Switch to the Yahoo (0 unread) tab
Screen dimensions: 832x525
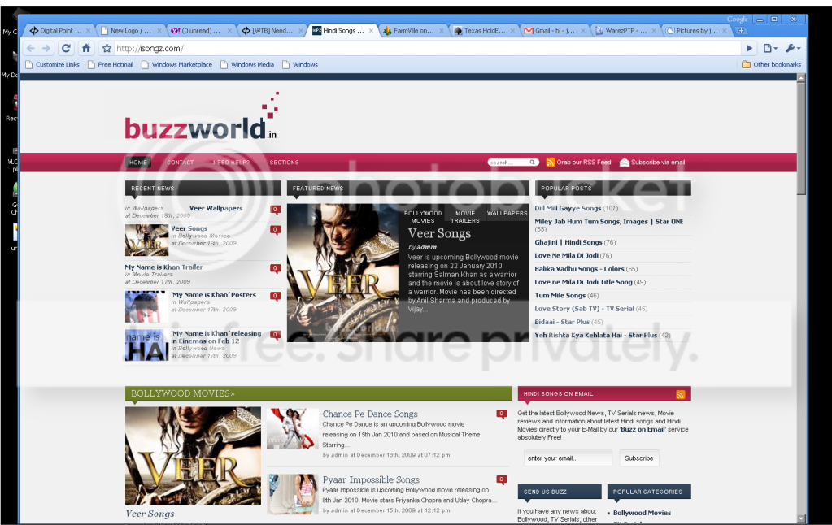tap(201, 31)
